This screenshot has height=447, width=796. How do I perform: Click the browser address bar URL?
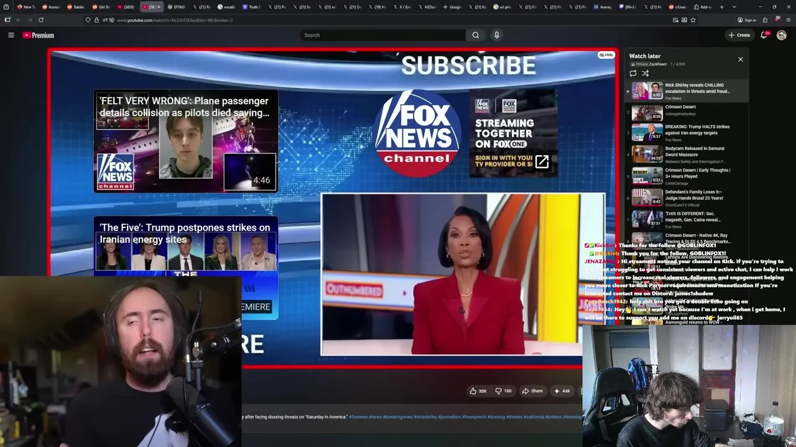pos(175,20)
